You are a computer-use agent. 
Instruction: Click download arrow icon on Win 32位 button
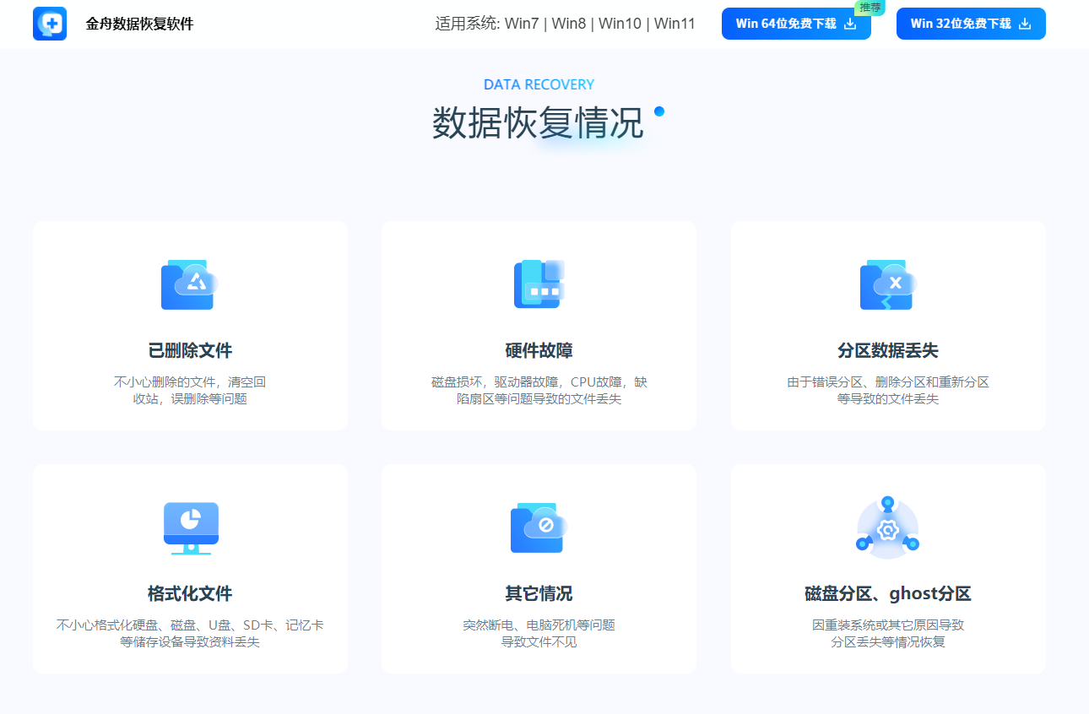click(x=1025, y=24)
